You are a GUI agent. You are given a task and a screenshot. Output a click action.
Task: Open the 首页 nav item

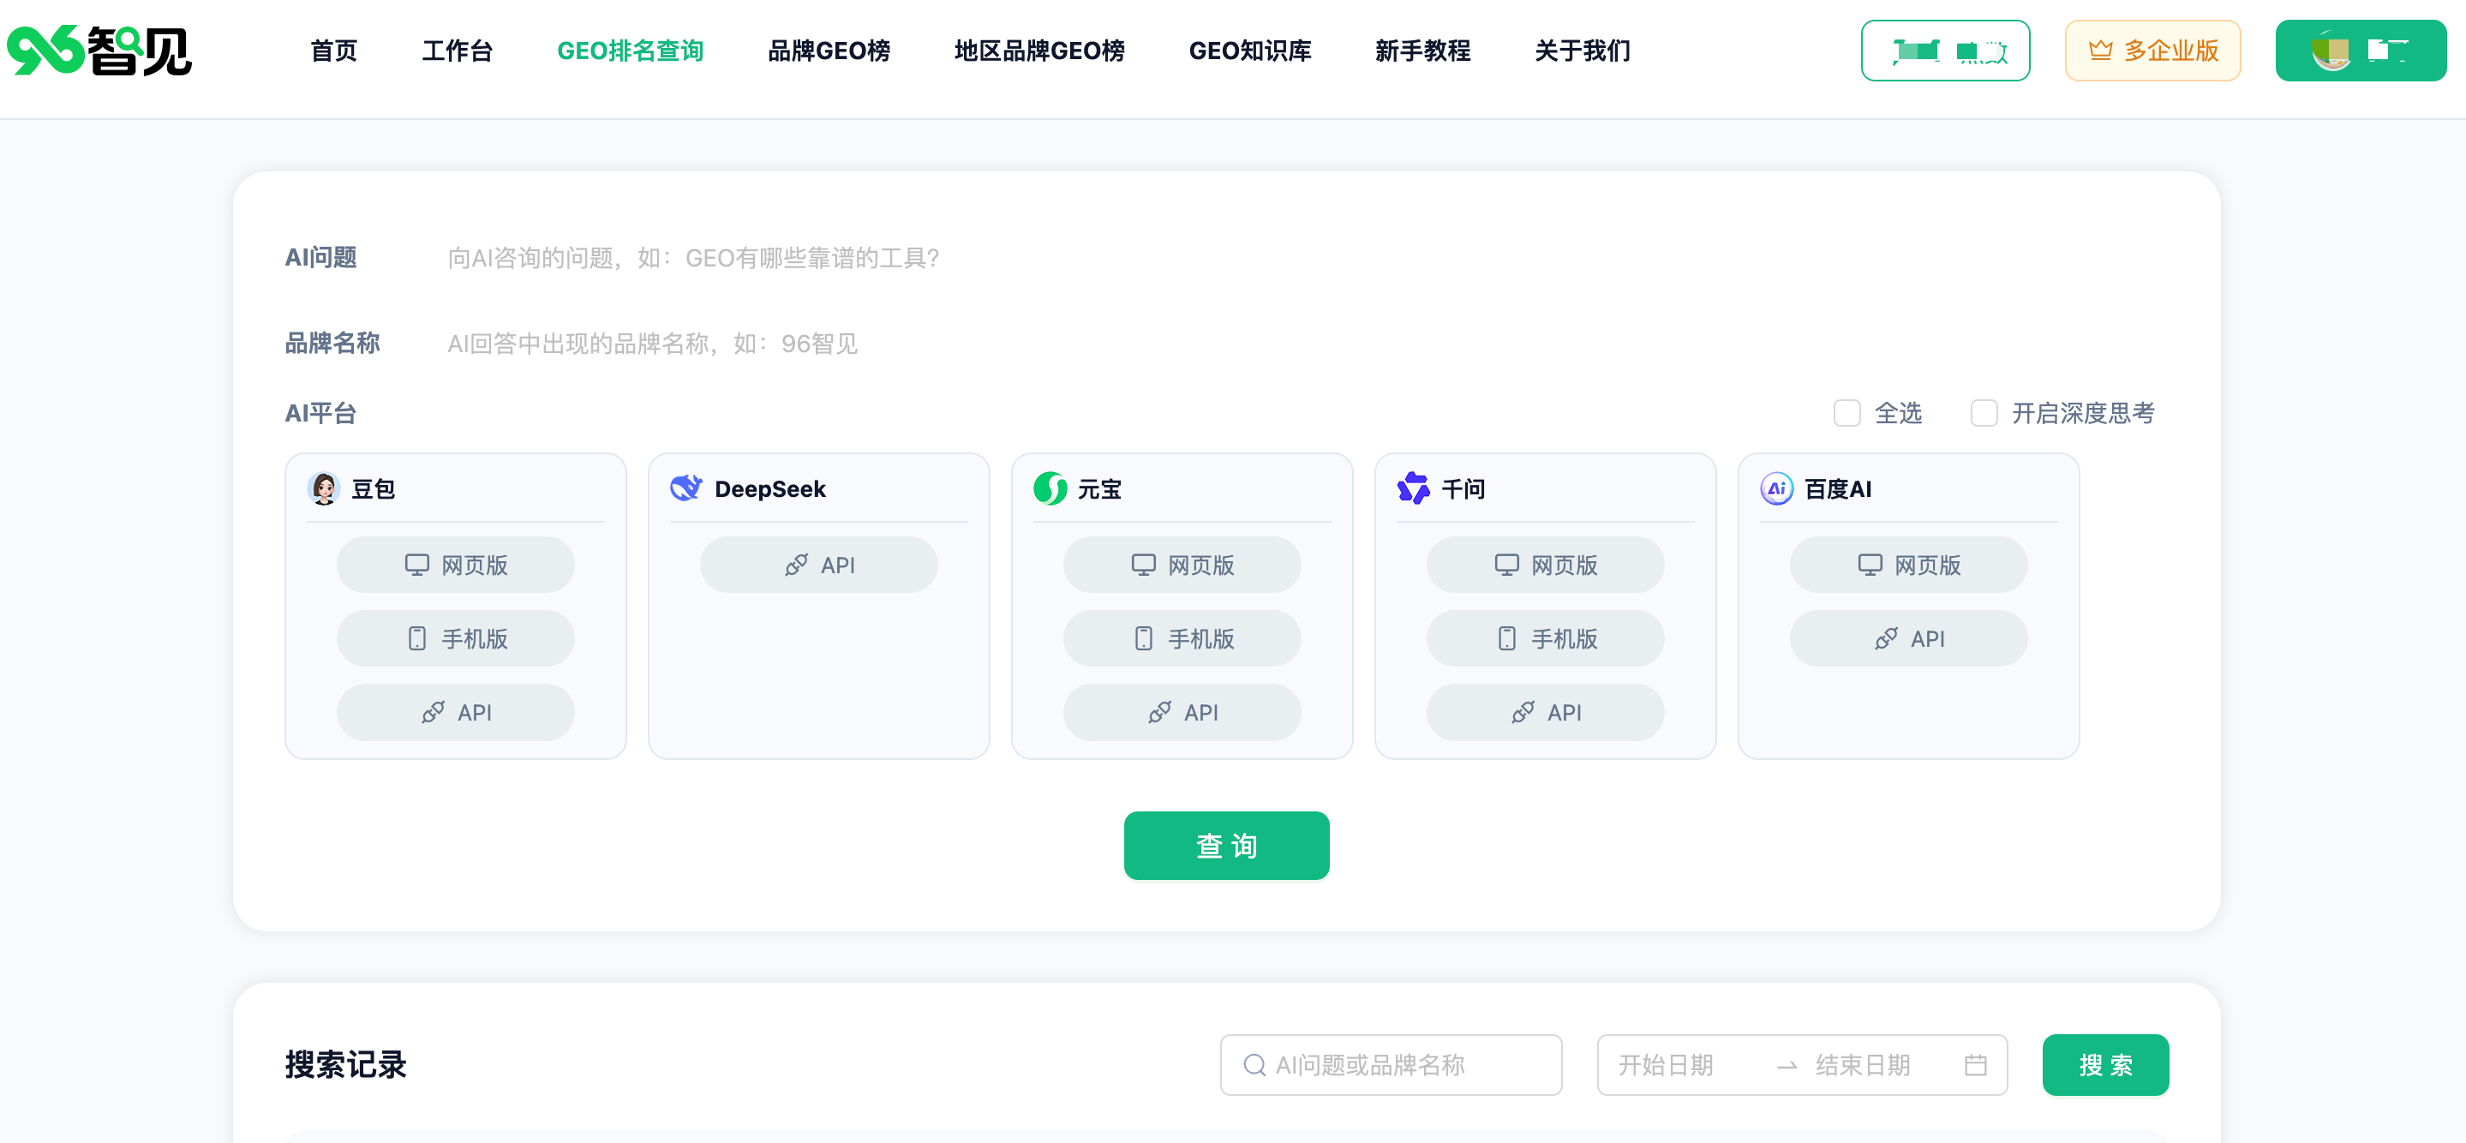[333, 51]
